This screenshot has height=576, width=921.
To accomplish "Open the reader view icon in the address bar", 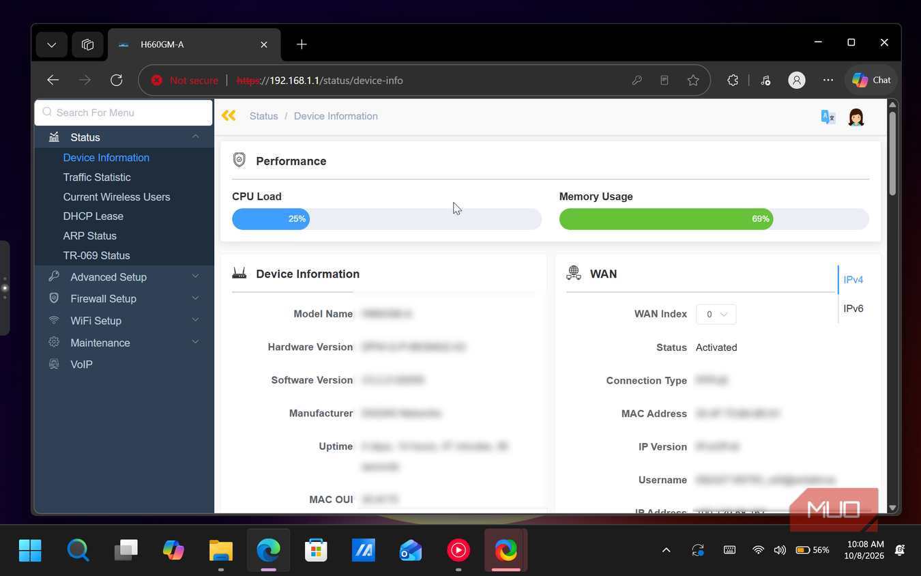I will pyautogui.click(x=664, y=81).
